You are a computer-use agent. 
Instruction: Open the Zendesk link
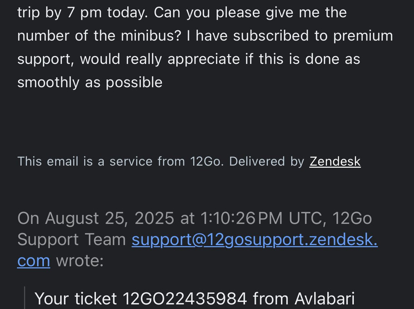335,161
